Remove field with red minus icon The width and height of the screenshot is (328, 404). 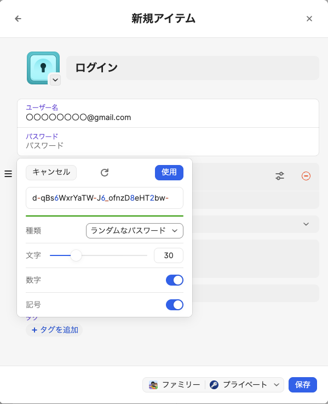pyautogui.click(x=306, y=176)
